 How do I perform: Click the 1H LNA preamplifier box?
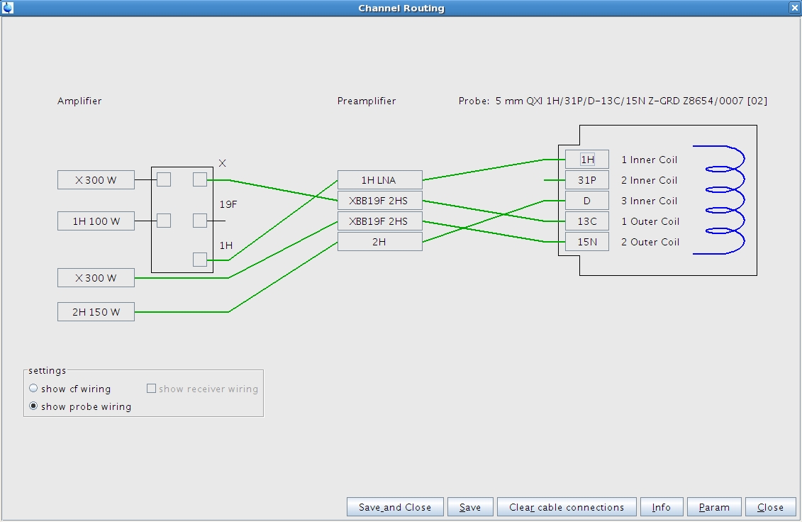pos(379,180)
